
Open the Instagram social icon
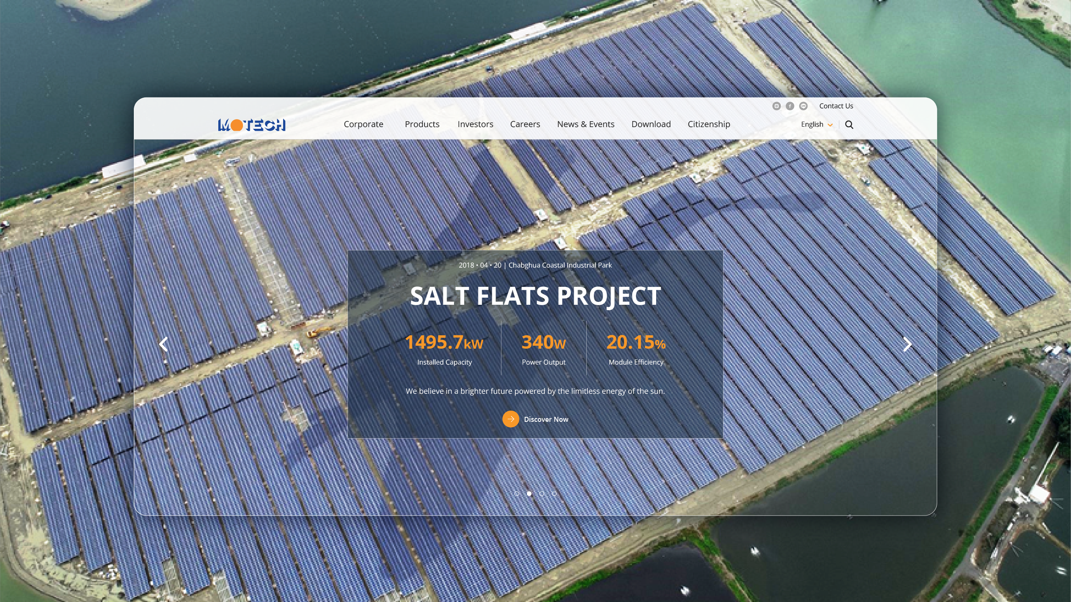(x=776, y=106)
